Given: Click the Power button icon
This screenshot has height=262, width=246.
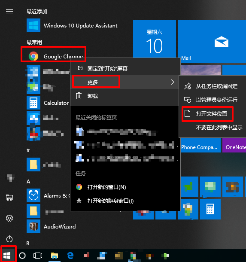Looking at the screenshot, I should tap(9, 239).
